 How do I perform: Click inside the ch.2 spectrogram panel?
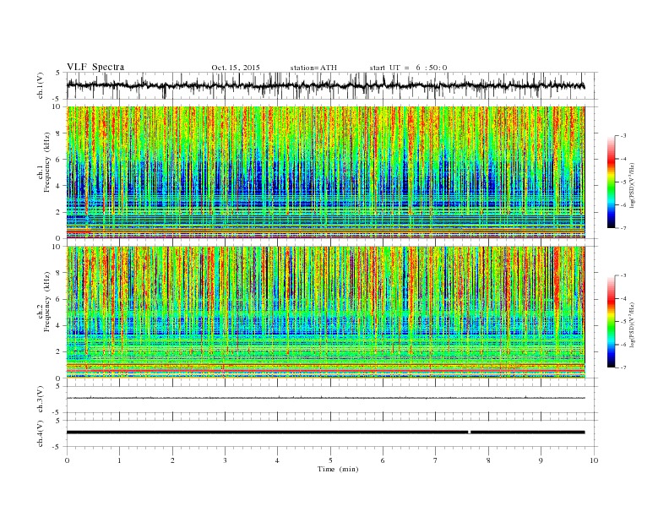tap(325, 312)
